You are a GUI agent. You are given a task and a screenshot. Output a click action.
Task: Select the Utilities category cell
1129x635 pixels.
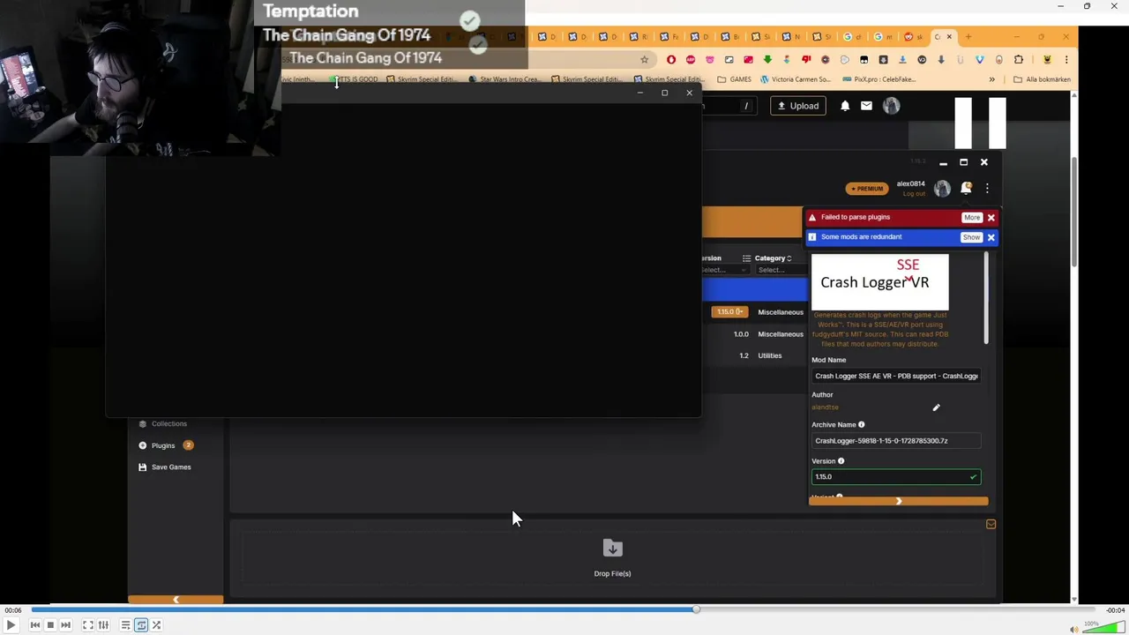tap(769, 355)
